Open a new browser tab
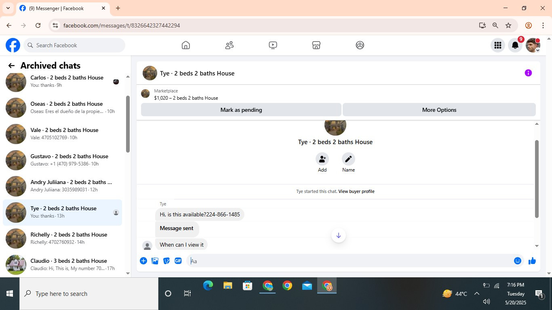This screenshot has width=552, height=310. pyautogui.click(x=118, y=8)
